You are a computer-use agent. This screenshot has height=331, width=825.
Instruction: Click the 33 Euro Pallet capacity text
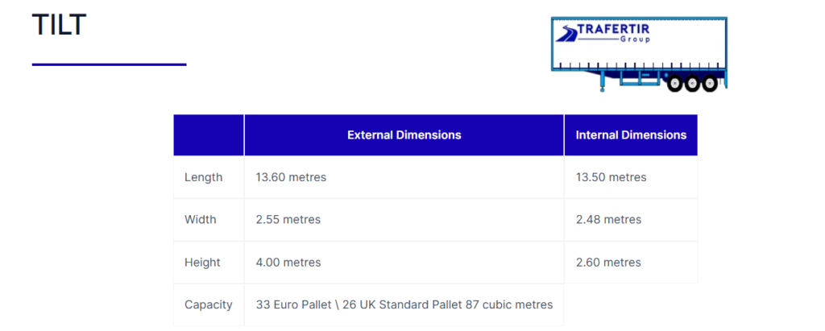(404, 305)
